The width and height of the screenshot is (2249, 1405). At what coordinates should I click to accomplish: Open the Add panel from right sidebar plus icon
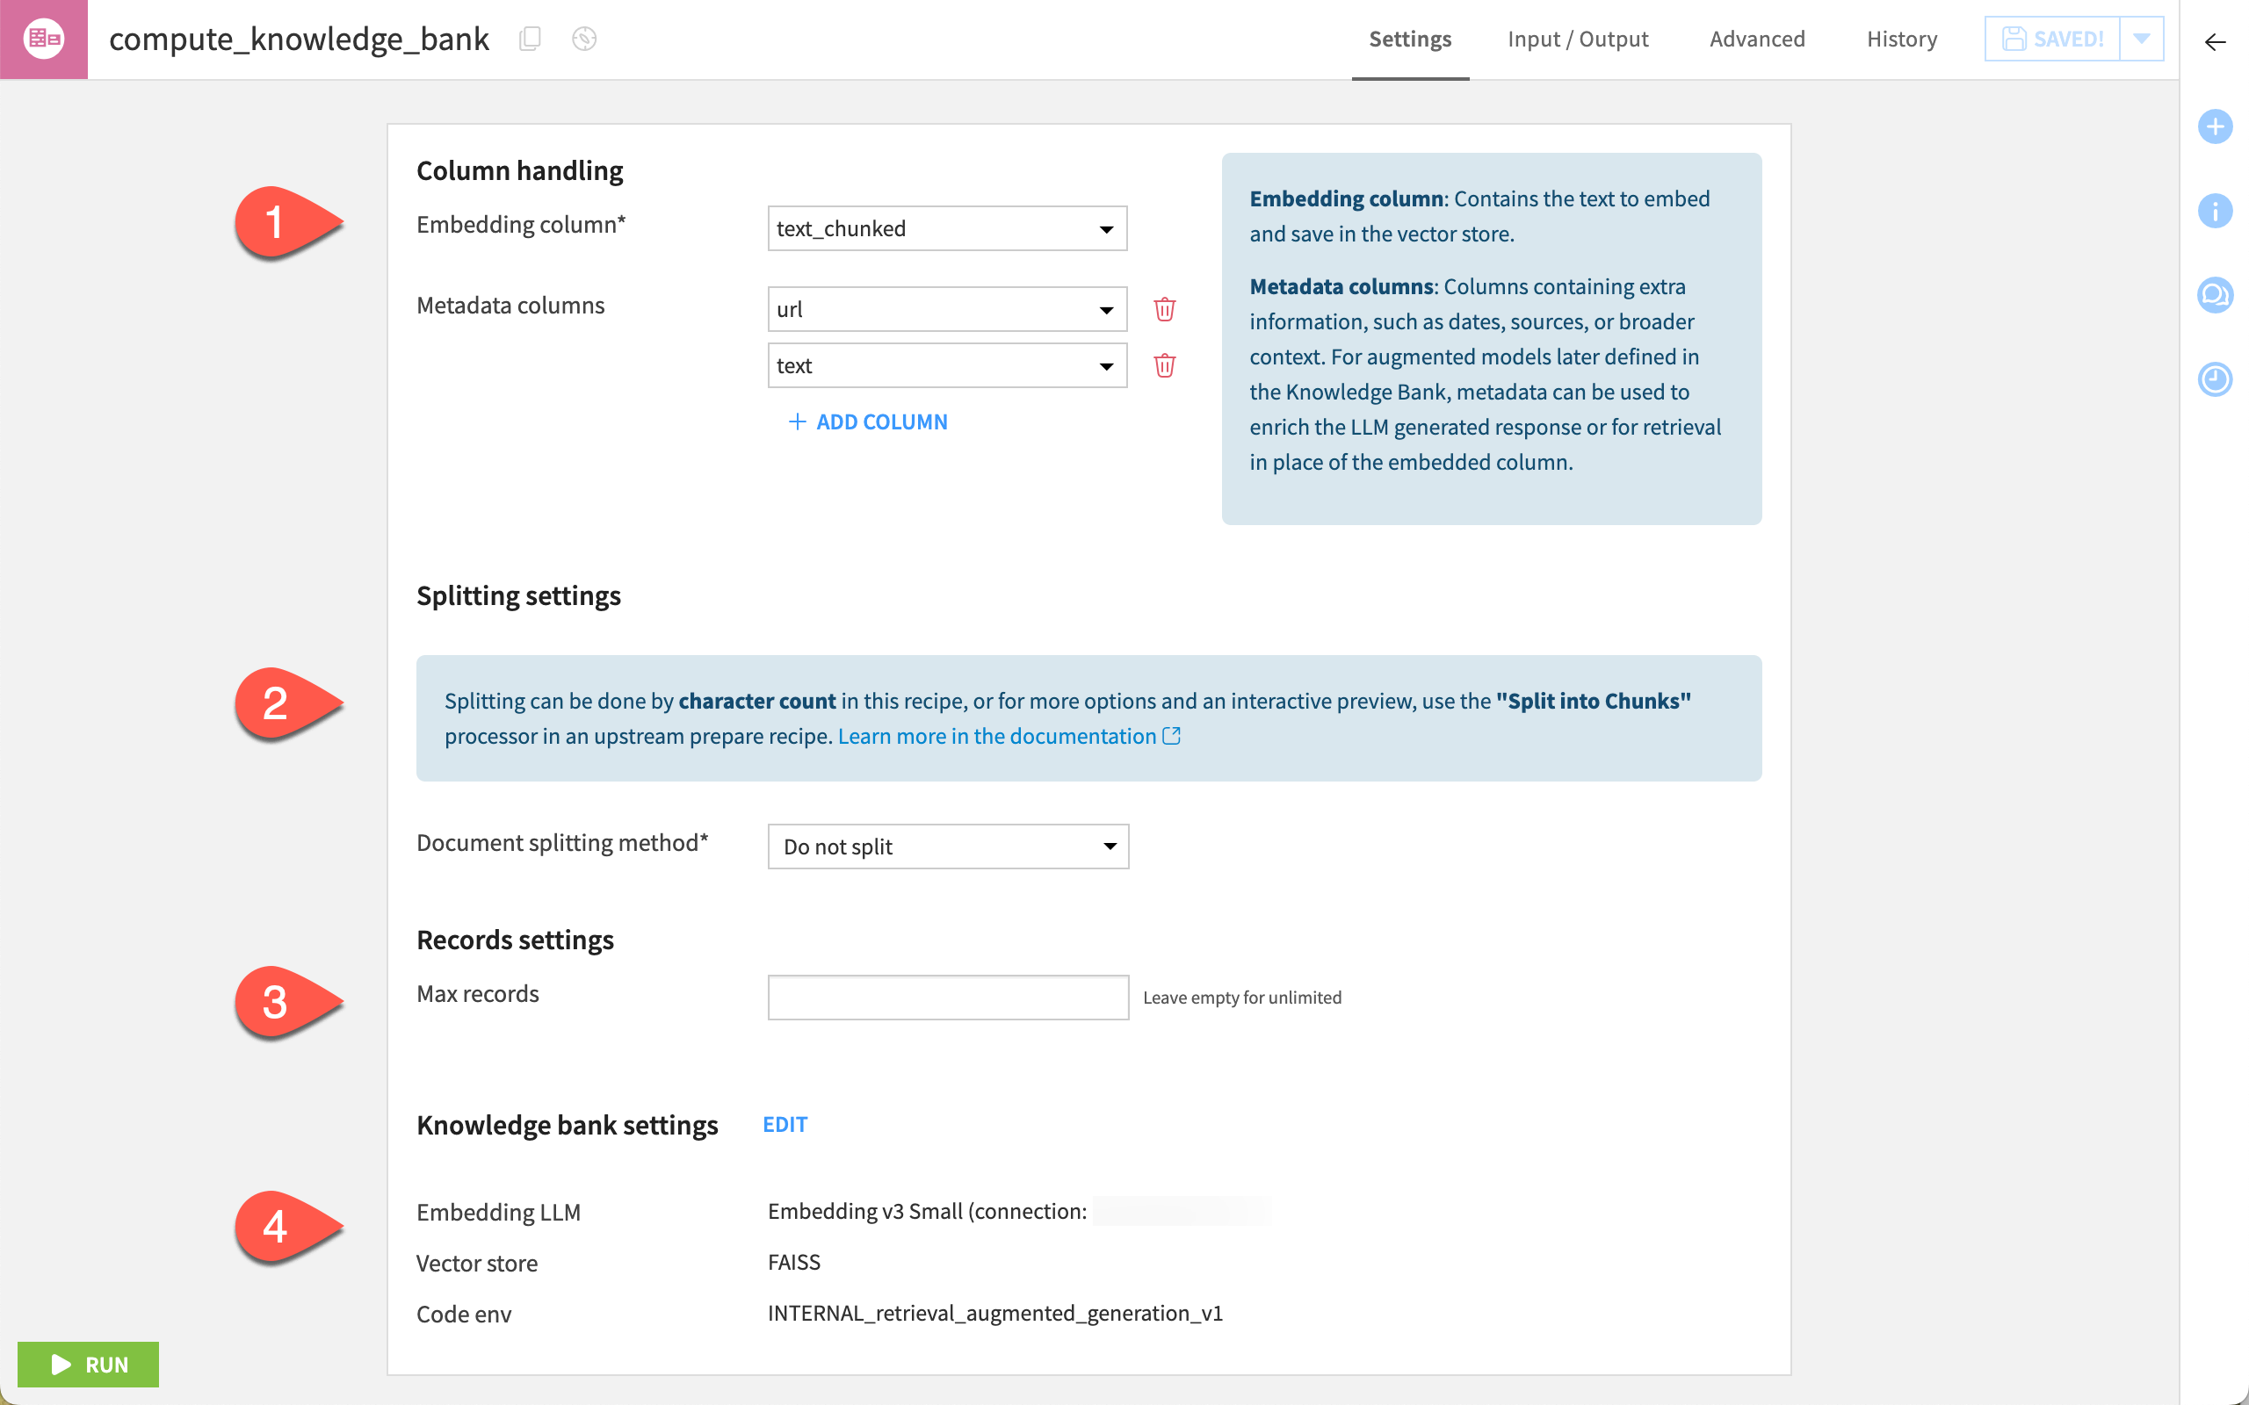2216,126
